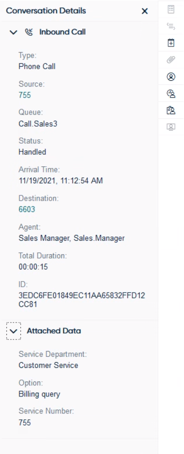Open the contact profile circle icon
This screenshot has height=454, width=184.
[x=171, y=76]
